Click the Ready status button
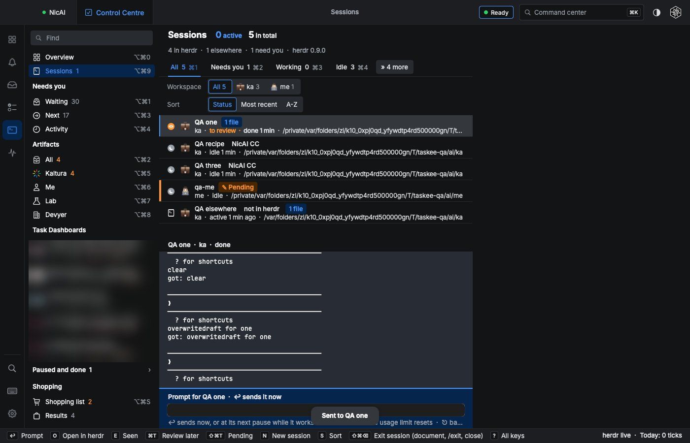This screenshot has width=690, height=443. [496, 12]
